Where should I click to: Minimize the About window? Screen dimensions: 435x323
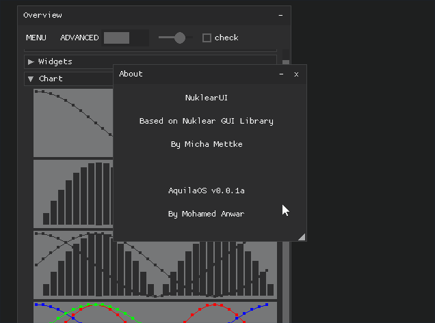tap(281, 74)
